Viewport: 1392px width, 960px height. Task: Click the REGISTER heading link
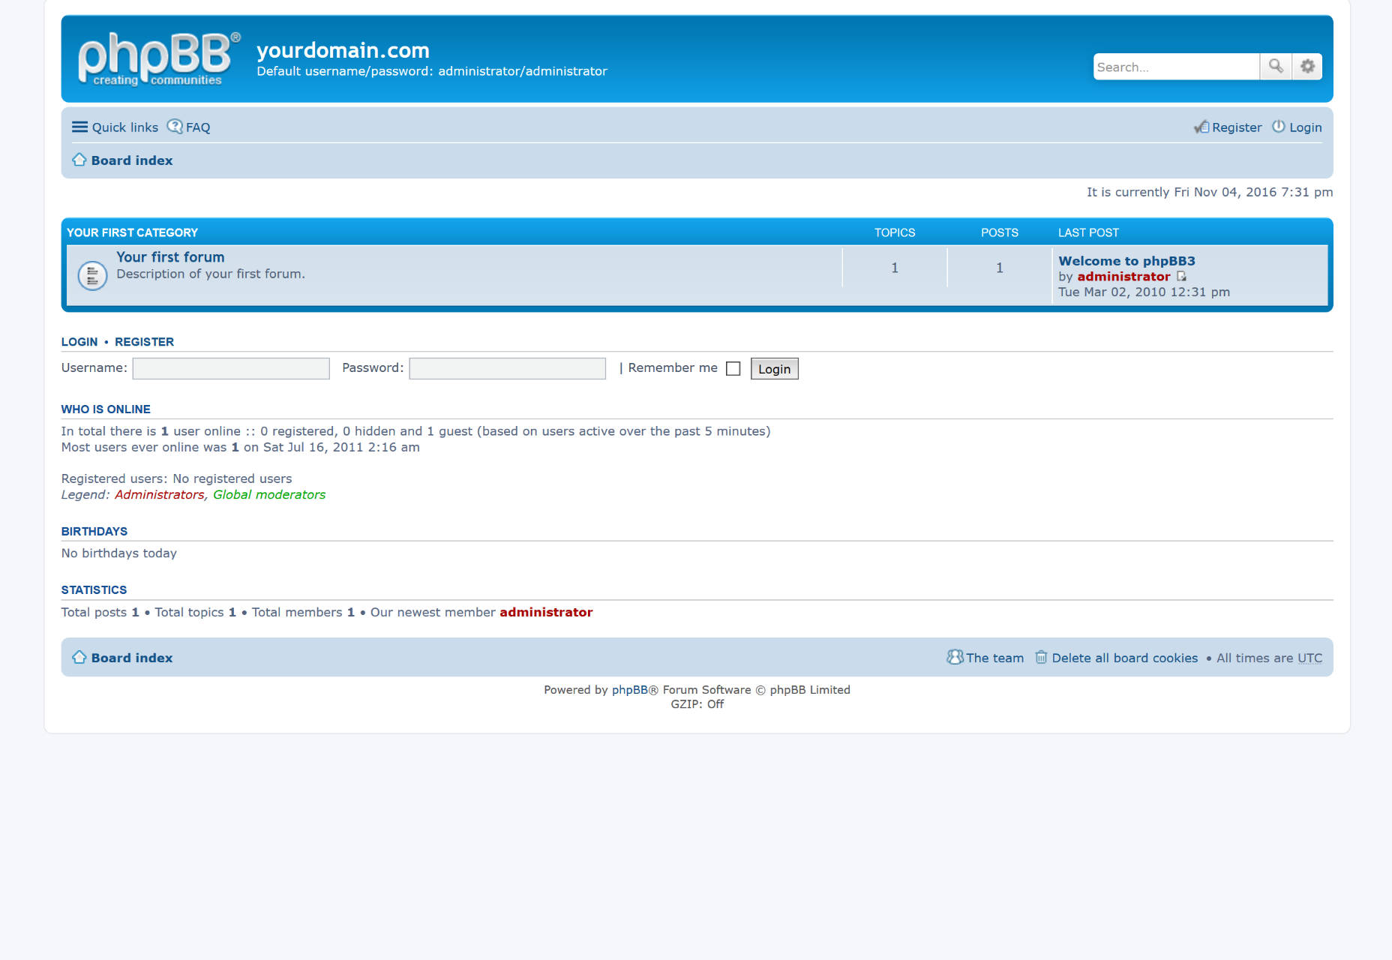(144, 341)
